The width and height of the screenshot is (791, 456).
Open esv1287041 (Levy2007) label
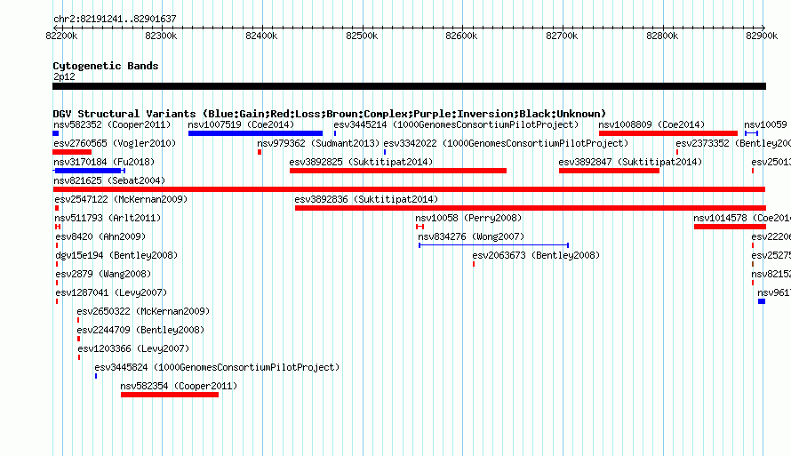(x=111, y=292)
